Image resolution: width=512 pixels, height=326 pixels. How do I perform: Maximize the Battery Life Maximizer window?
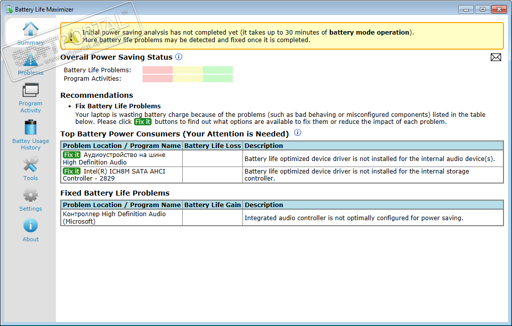[482, 10]
